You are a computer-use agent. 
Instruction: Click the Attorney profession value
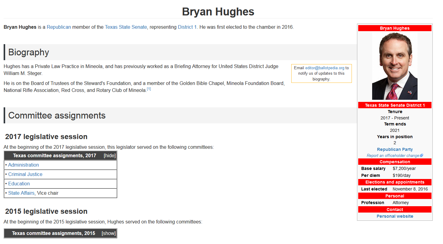401,203
